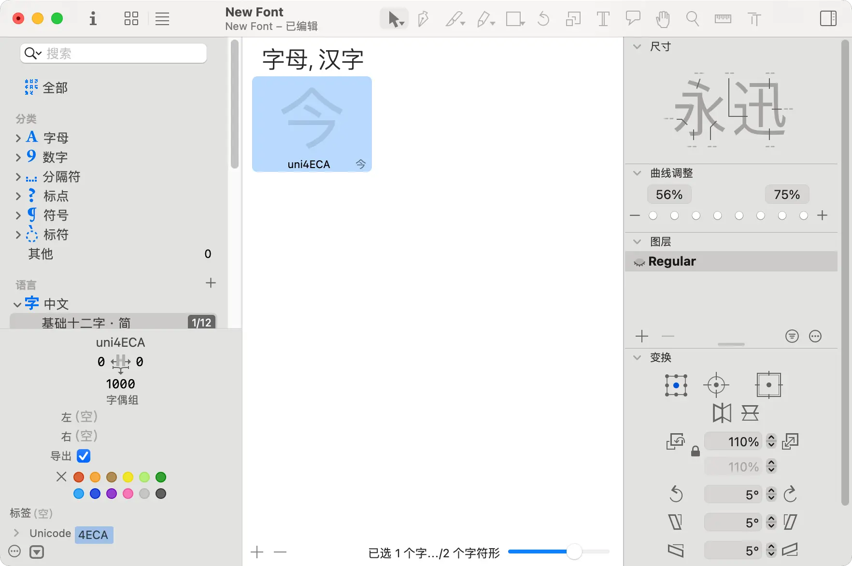This screenshot has height=566, width=852.
Task: Toggle visibility of Regular layer
Action: pos(639,262)
